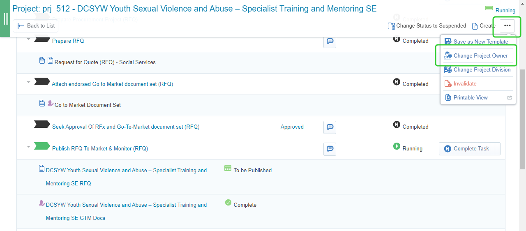Click the green Running status icon for Publish RFQ
Image resolution: width=526 pixels, height=231 pixels.
tap(397, 146)
